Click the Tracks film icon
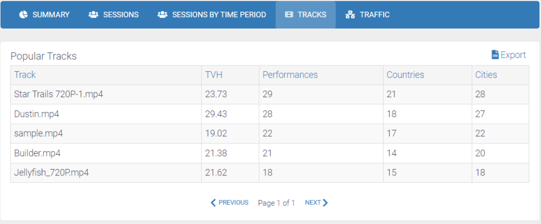Image resolution: width=541 pixels, height=224 pixels. 289,15
